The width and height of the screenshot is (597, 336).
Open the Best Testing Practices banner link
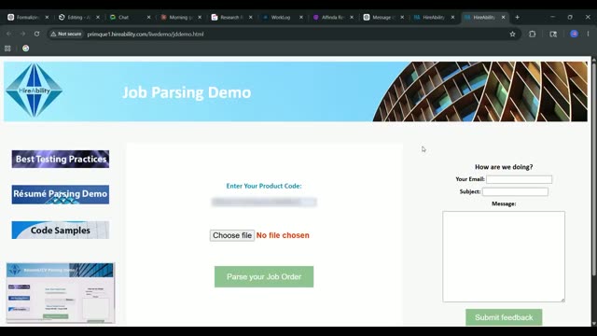coord(60,159)
